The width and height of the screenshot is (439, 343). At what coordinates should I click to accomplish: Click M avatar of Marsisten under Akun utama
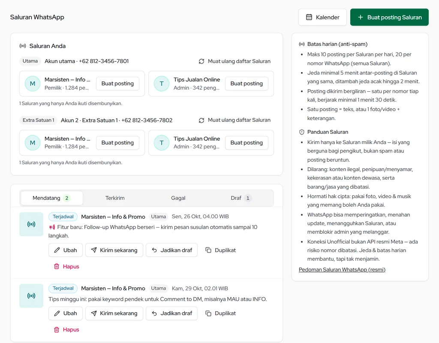pos(33,84)
